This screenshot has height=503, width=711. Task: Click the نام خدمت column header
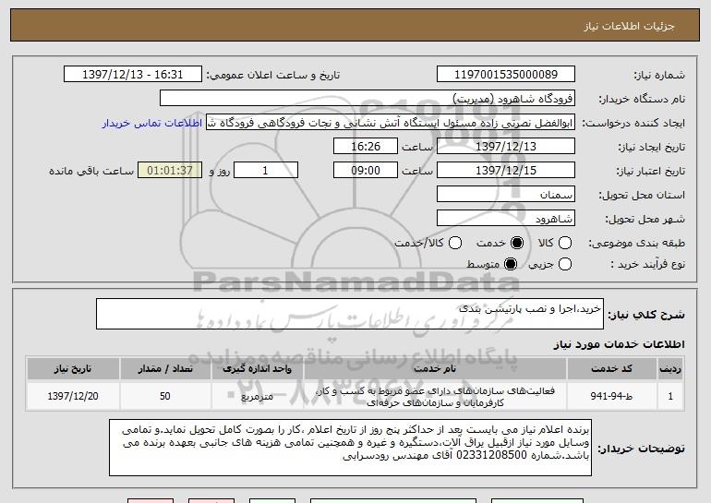coord(435,369)
